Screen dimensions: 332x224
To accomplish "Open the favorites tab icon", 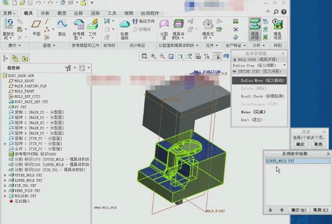I will pyautogui.click(x=25, y=58).
